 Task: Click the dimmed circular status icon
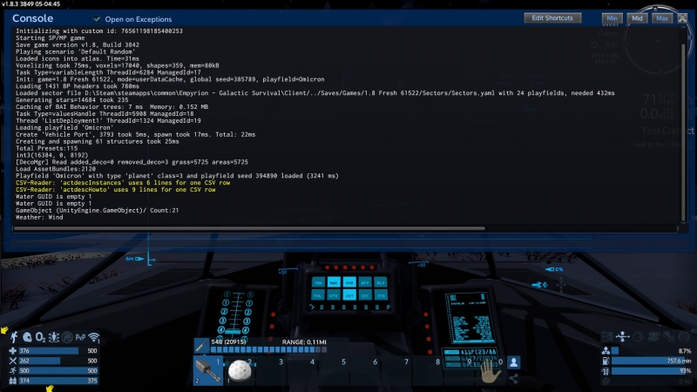click(x=67, y=337)
